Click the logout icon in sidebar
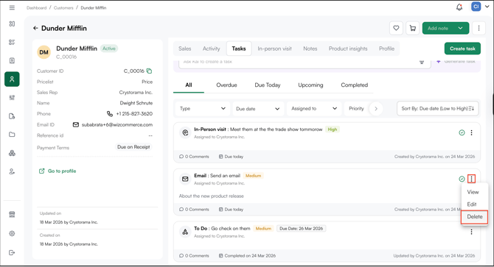494x267 pixels. coord(12,252)
